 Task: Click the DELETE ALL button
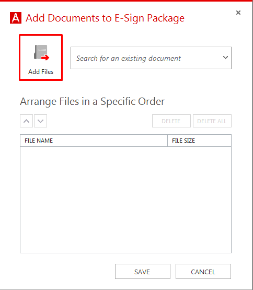click(x=212, y=121)
